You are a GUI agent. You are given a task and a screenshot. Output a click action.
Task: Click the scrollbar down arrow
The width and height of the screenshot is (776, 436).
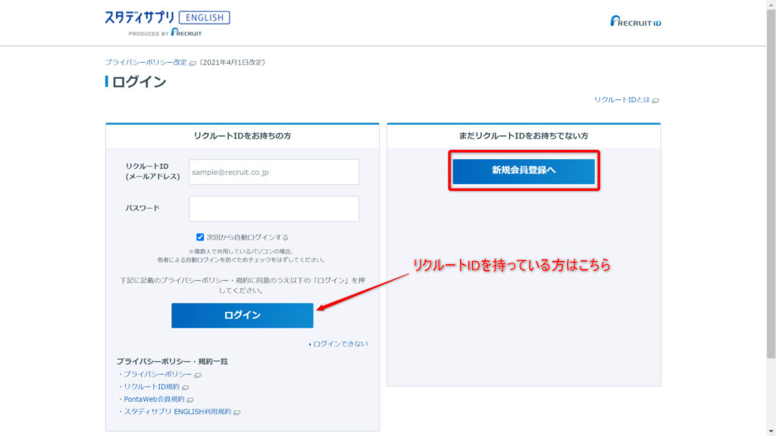click(771, 431)
